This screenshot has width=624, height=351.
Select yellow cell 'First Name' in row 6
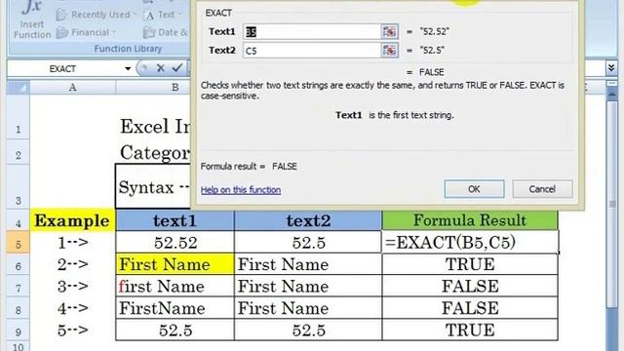click(x=175, y=264)
